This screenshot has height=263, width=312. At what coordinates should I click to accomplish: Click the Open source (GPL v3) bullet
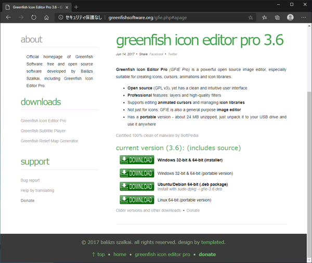(187, 88)
